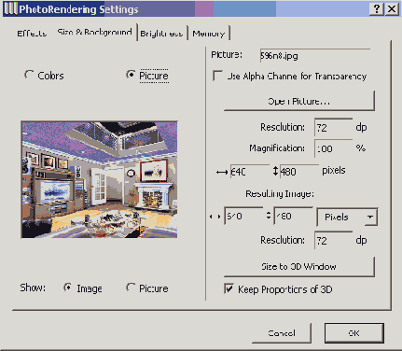Click the Resulting Image height field
This screenshot has height=351, width=402.
293,216
